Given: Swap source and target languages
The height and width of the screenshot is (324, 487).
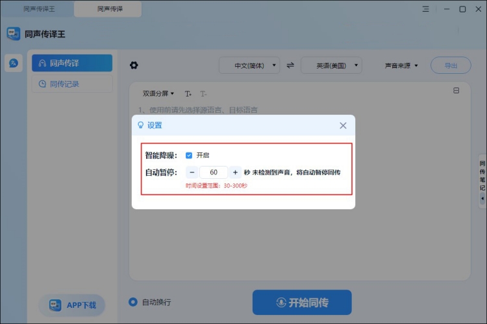Looking at the screenshot, I should point(290,65).
